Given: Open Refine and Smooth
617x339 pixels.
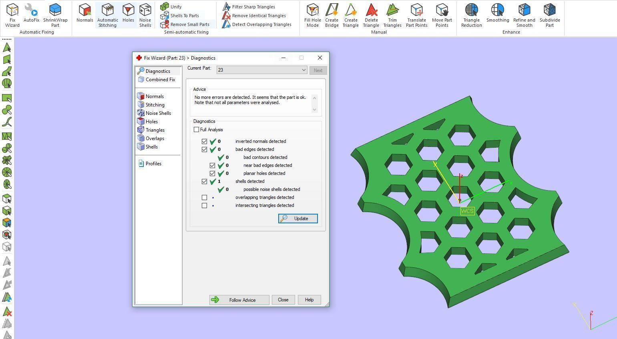Looking at the screenshot, I should [x=524, y=15].
